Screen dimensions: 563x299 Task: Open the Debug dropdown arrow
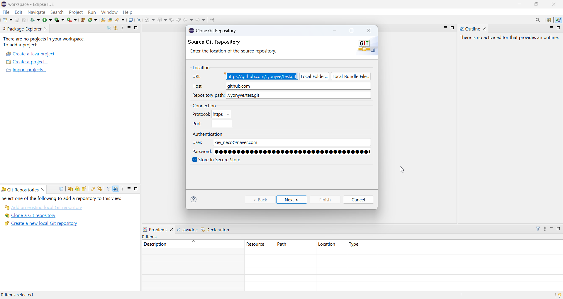point(38,20)
